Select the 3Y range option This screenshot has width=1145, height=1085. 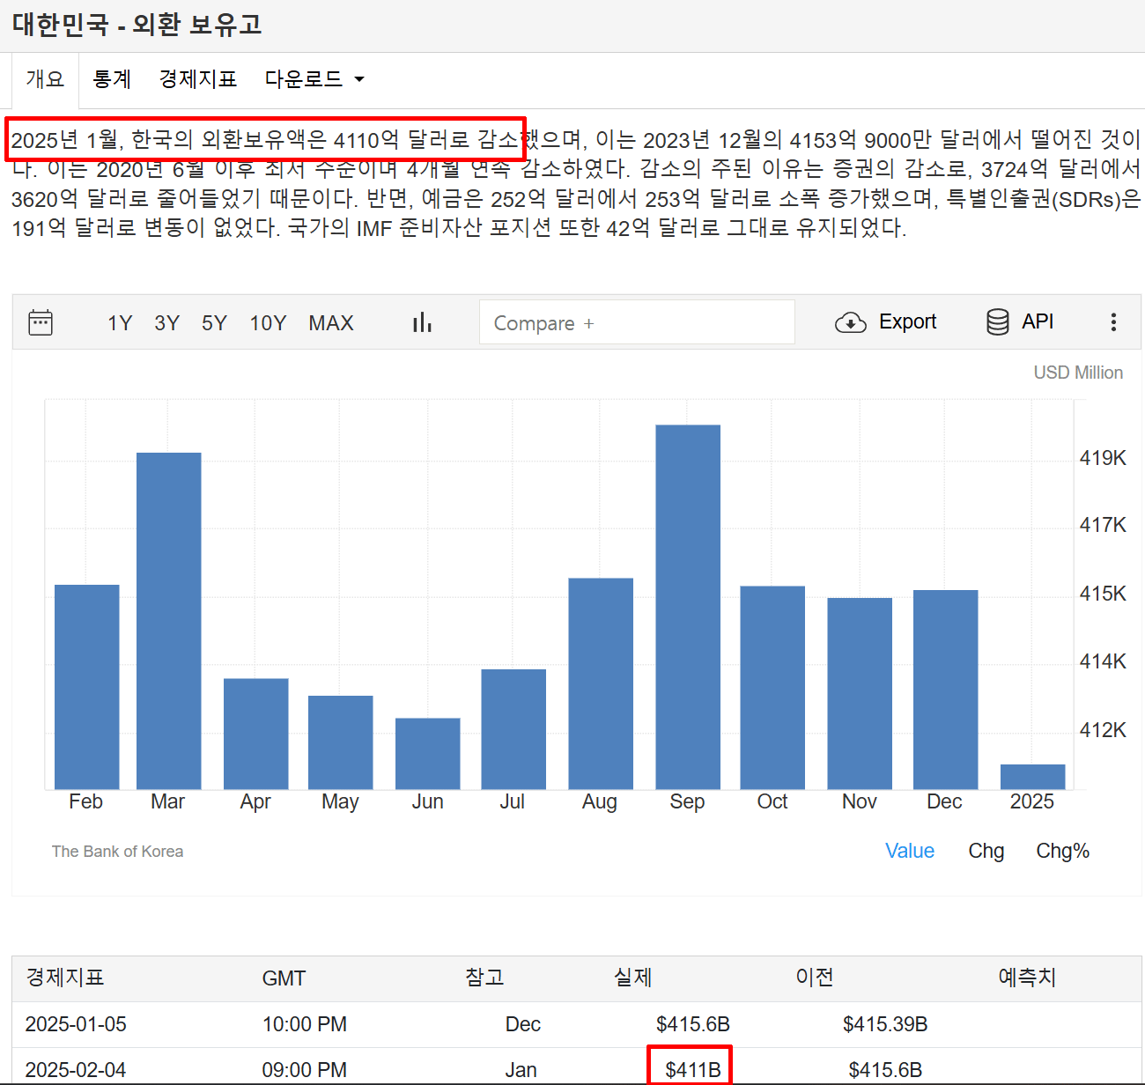(166, 323)
